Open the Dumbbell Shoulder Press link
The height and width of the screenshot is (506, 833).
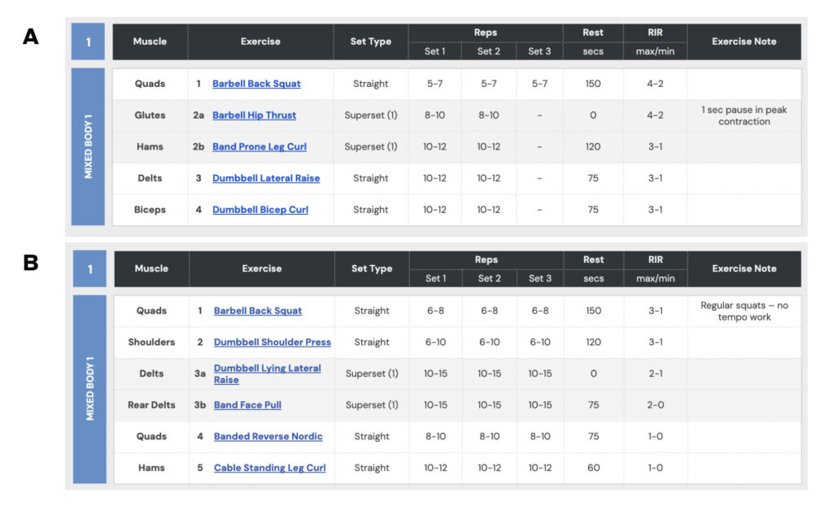click(272, 342)
